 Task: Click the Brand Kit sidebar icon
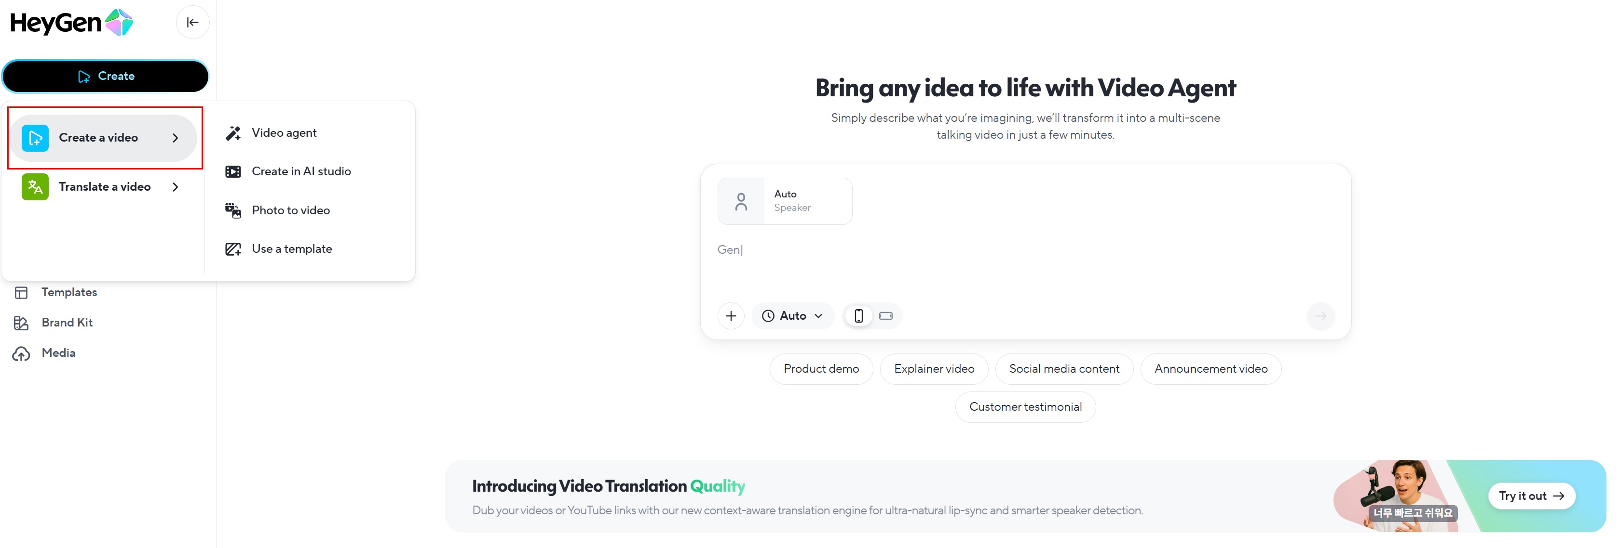point(21,323)
